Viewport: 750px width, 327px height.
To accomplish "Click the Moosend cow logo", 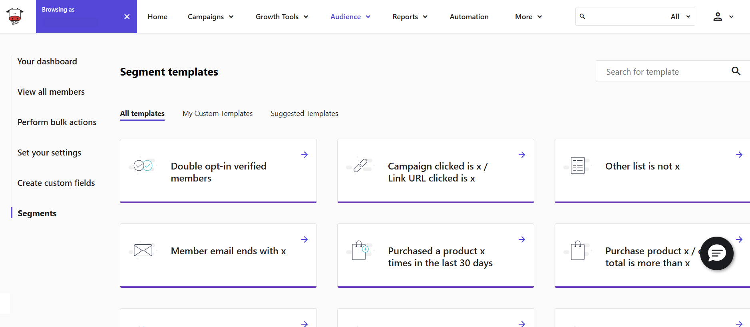I will [15, 16].
